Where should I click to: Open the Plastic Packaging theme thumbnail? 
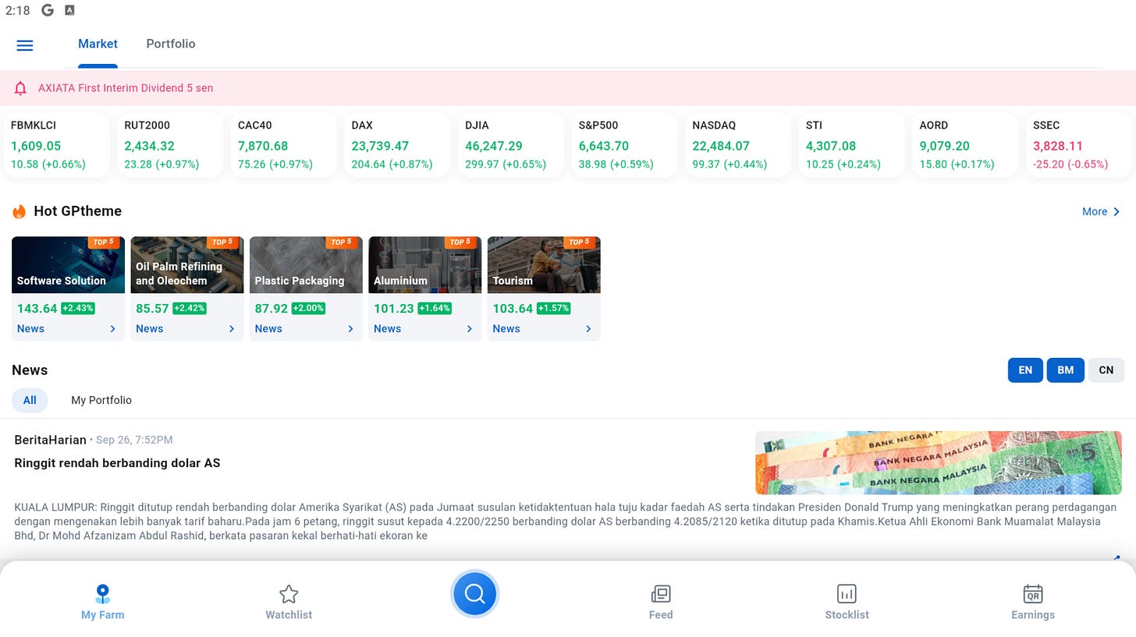(306, 265)
